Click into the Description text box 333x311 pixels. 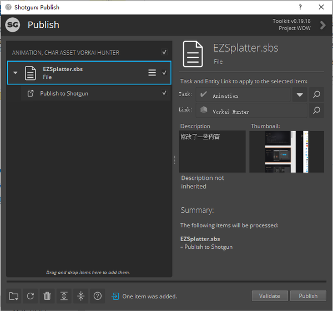click(212, 152)
